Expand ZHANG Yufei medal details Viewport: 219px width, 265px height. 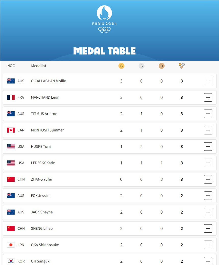(x=208, y=179)
